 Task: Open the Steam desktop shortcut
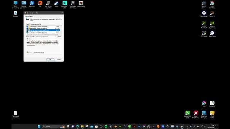click(56, 4)
